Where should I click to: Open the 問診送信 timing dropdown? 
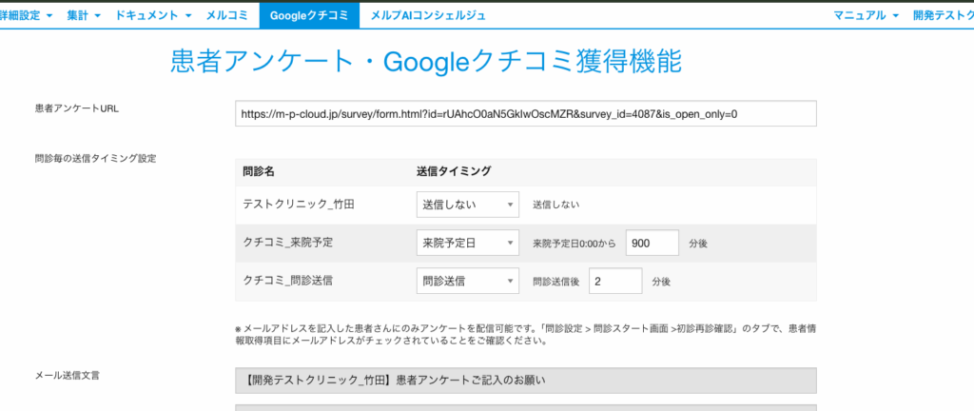[x=468, y=282]
